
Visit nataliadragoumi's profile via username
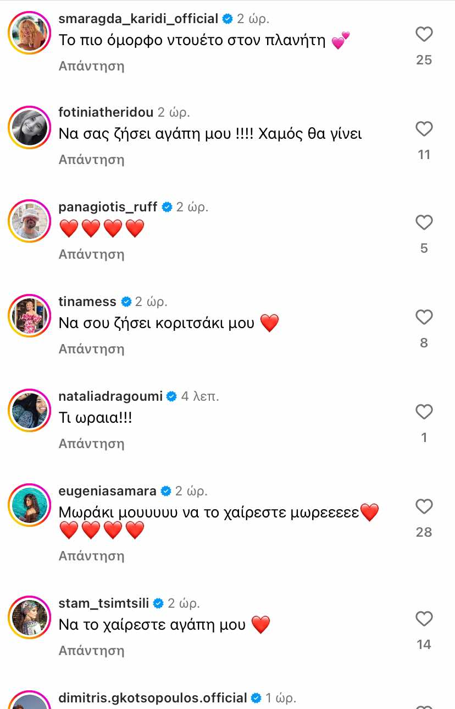[x=110, y=396]
